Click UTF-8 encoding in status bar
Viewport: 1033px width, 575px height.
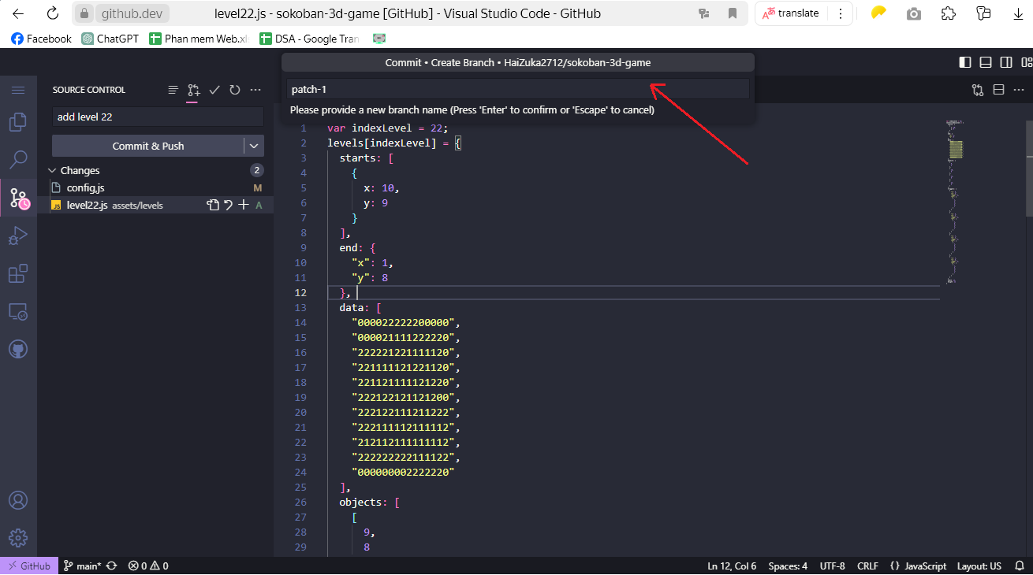(x=832, y=566)
